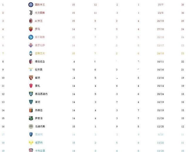Click the Fiorentina purple diamond crest
The image size is (188, 152).
click(x=31, y=45)
